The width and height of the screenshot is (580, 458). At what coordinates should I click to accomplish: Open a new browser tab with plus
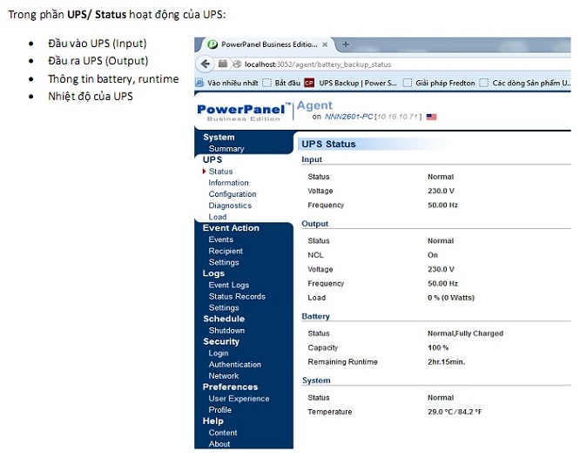[x=346, y=44]
